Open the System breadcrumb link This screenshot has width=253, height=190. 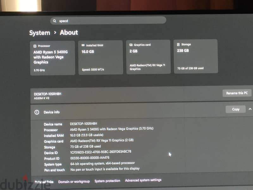tap(40, 33)
